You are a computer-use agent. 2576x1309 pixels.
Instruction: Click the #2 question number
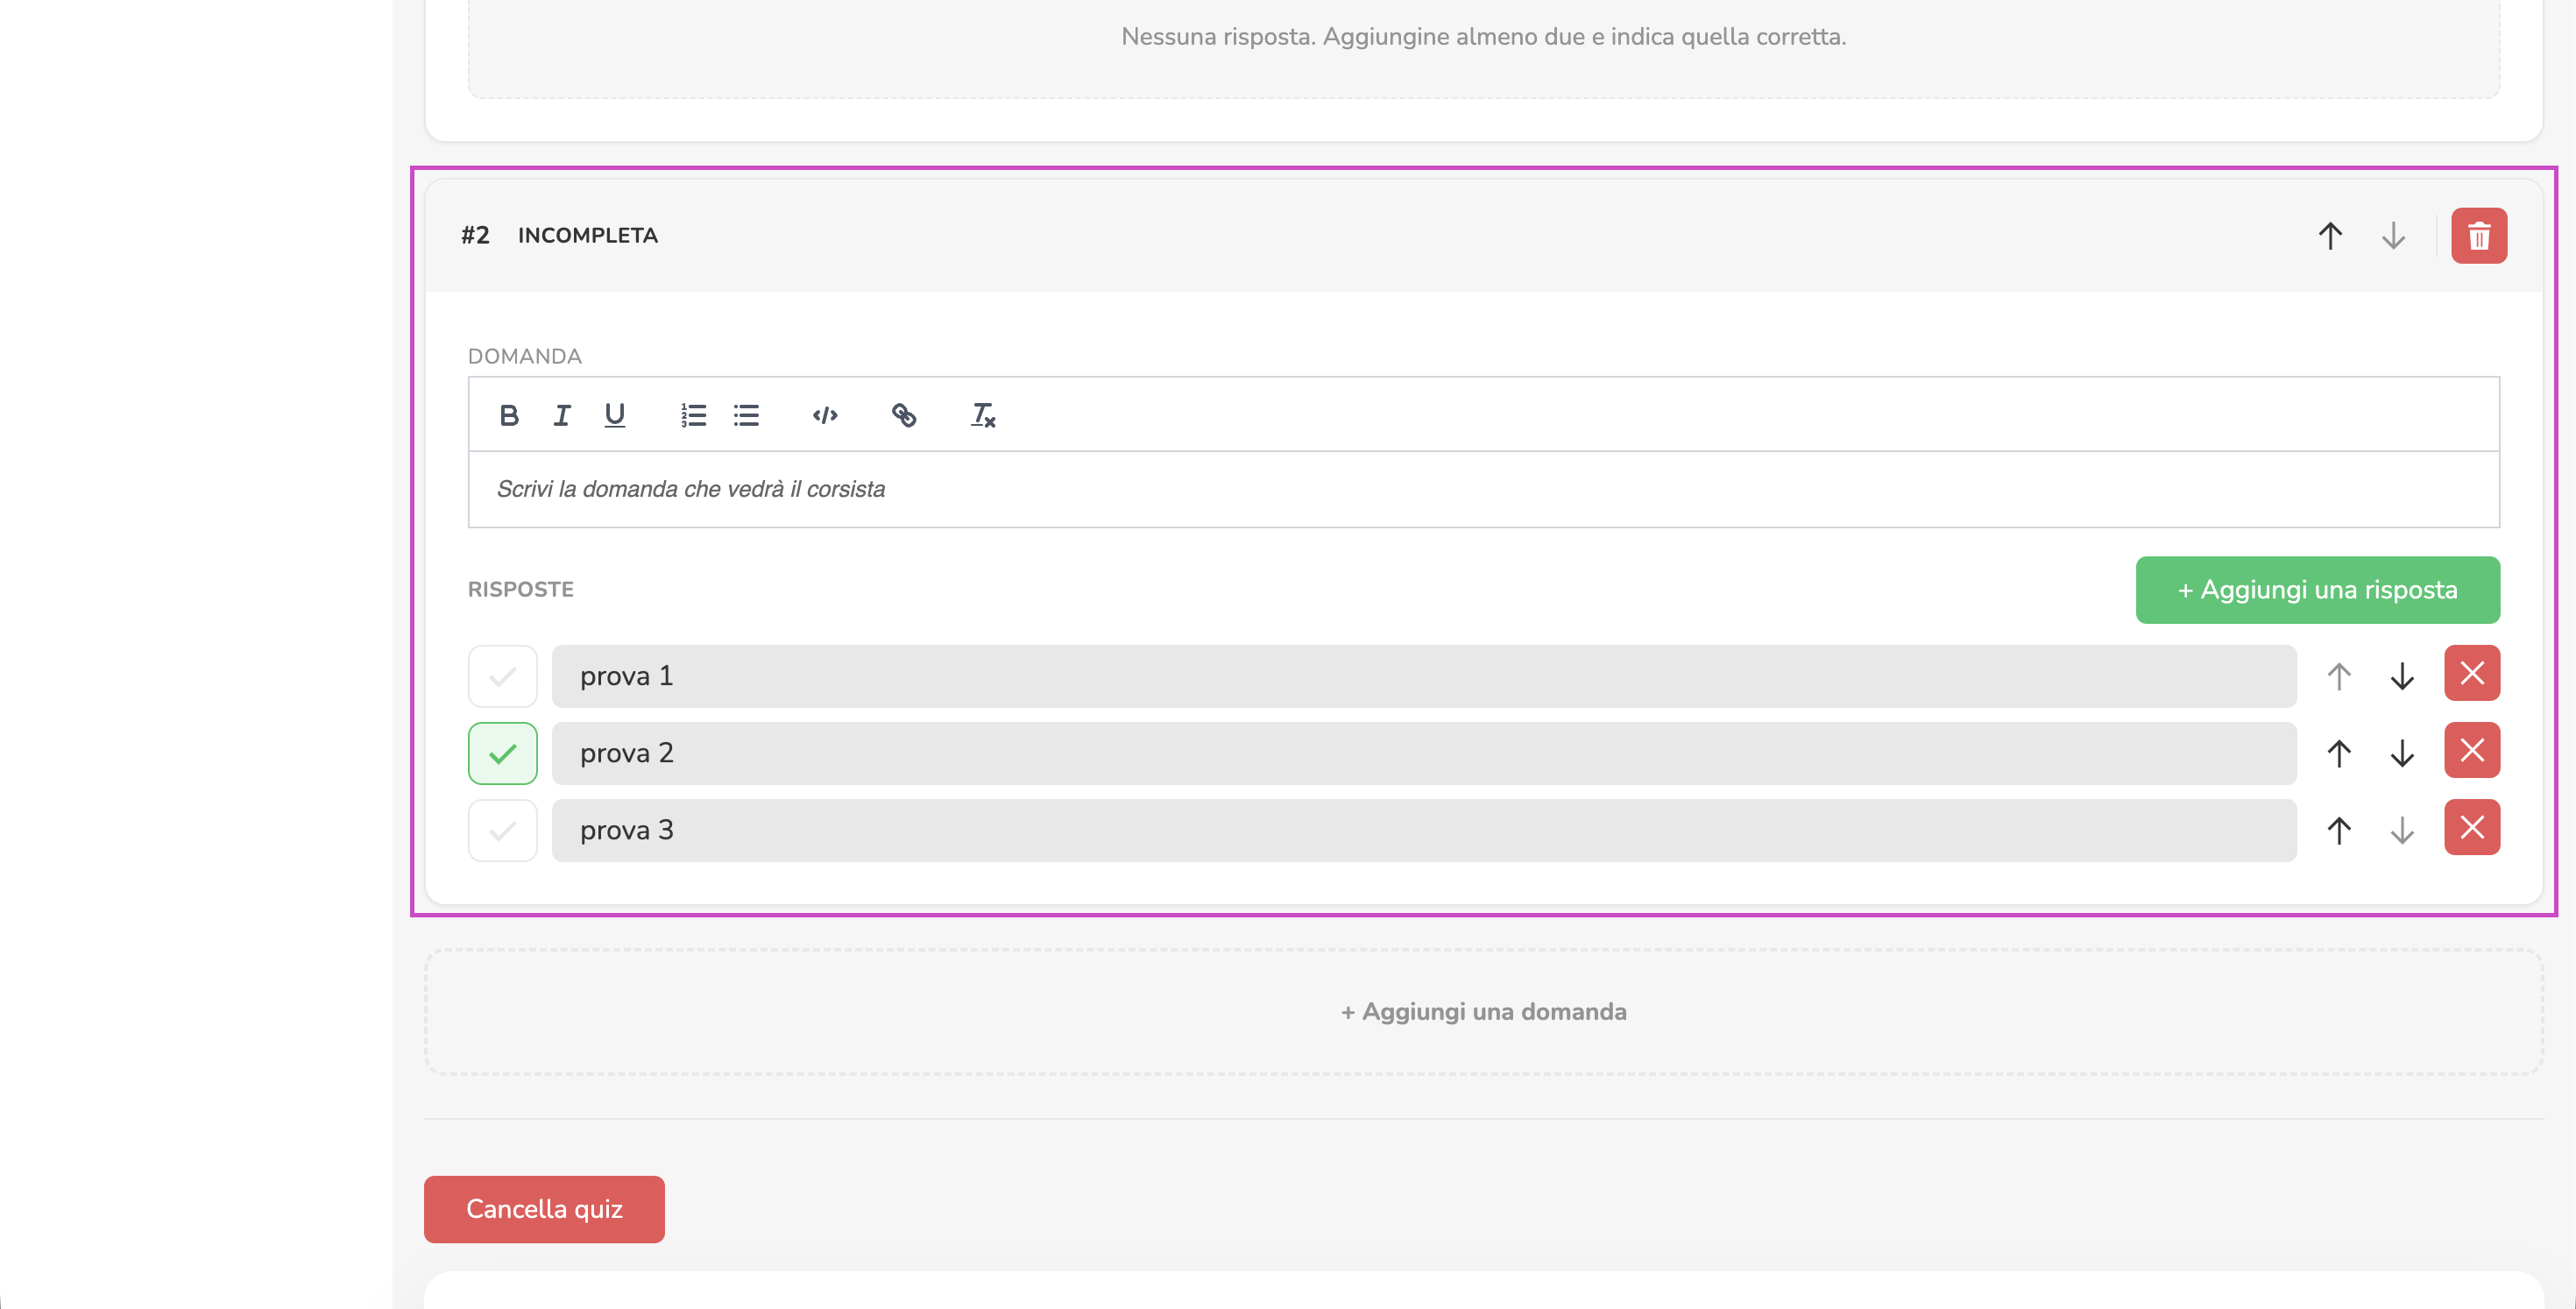pyautogui.click(x=475, y=236)
